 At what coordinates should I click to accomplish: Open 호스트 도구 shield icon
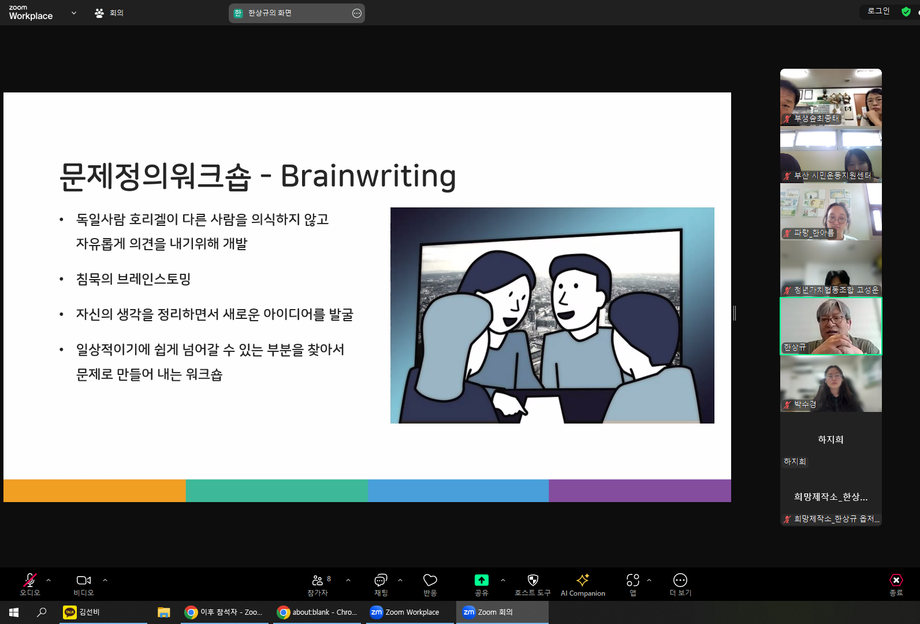532,584
